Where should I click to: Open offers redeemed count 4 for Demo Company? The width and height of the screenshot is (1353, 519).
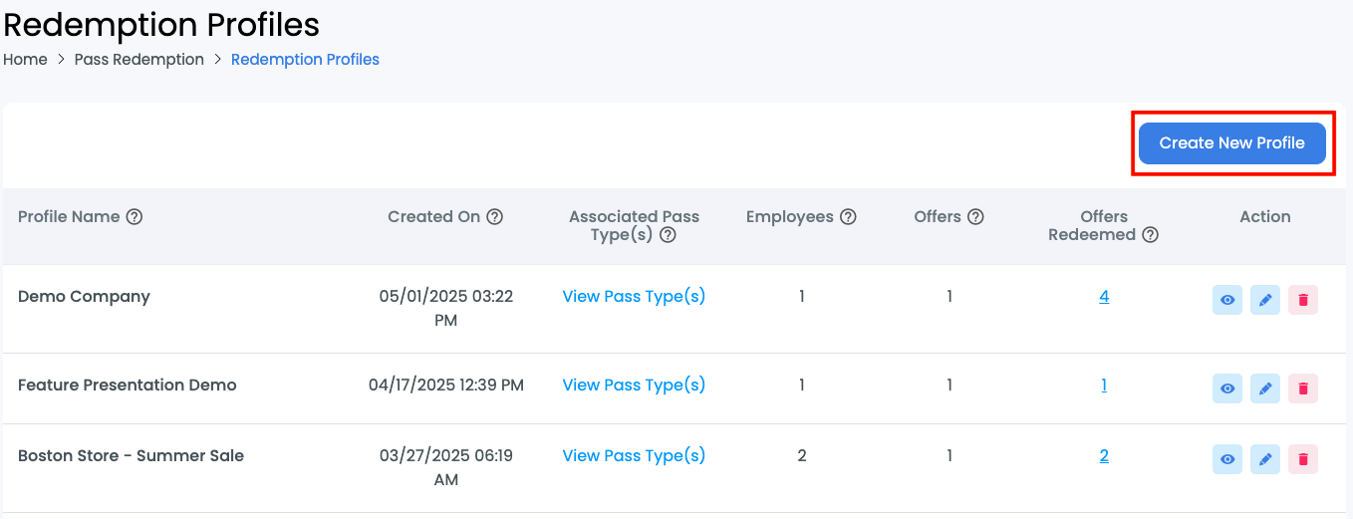tap(1104, 296)
